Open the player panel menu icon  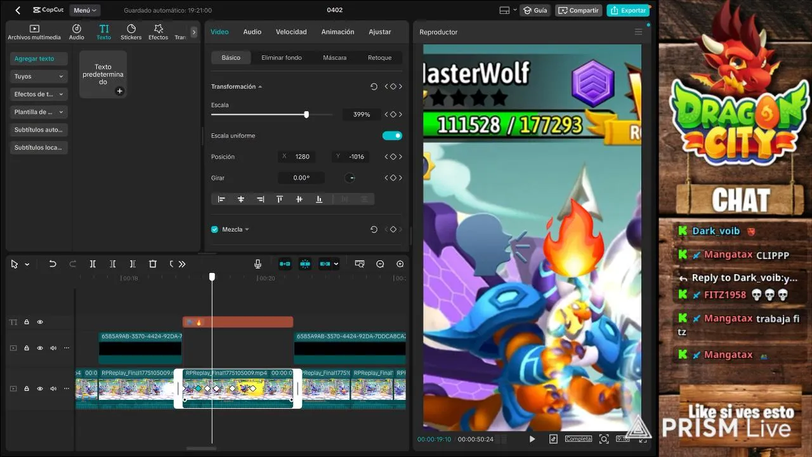[638, 32]
